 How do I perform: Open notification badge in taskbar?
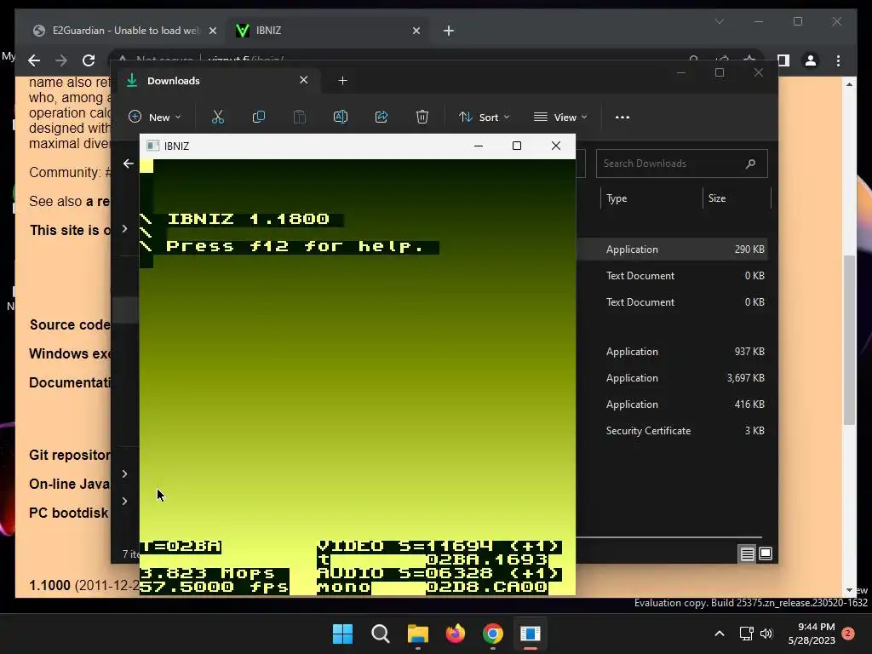click(848, 634)
